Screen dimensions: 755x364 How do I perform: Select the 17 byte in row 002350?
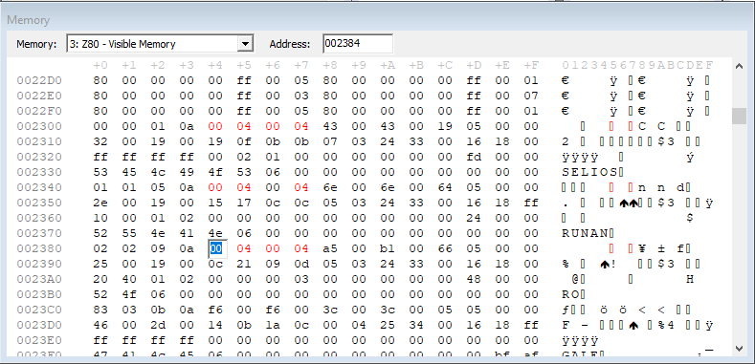[244, 203]
